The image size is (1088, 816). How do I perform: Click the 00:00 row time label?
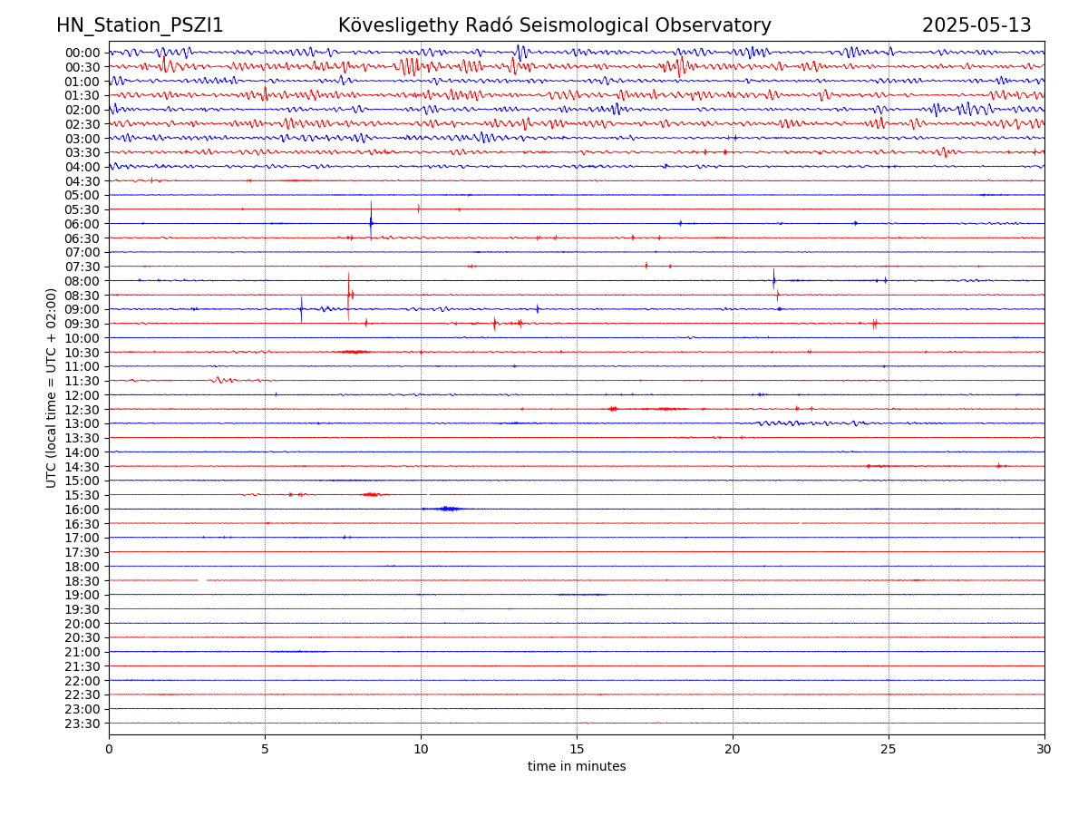(83, 53)
